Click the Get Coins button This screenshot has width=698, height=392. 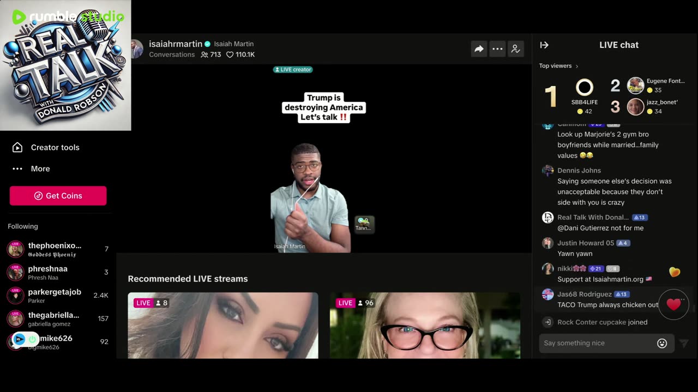[x=58, y=195]
